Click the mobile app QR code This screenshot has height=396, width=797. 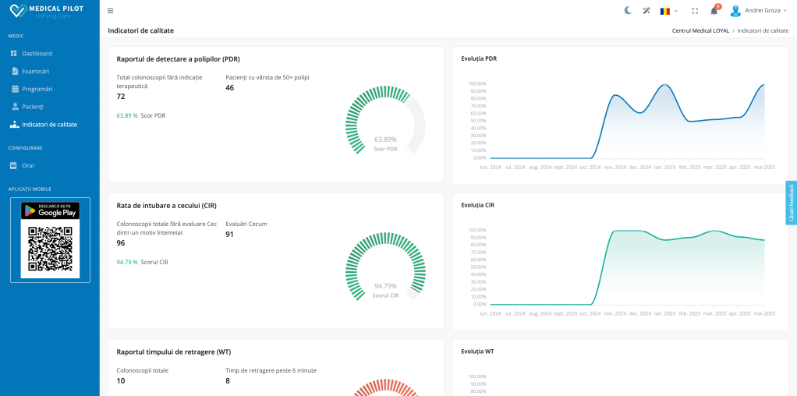pyautogui.click(x=50, y=249)
